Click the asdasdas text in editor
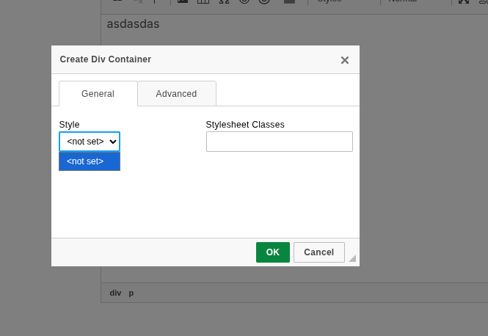Viewport: 488px width, 336px height. click(133, 24)
